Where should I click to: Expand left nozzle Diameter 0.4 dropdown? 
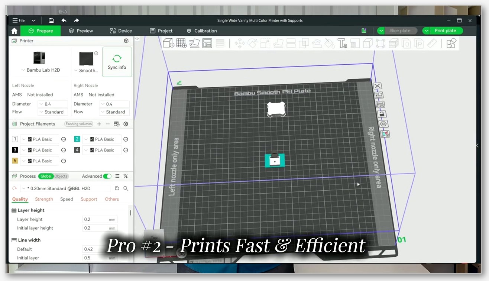pyautogui.click(x=53, y=104)
